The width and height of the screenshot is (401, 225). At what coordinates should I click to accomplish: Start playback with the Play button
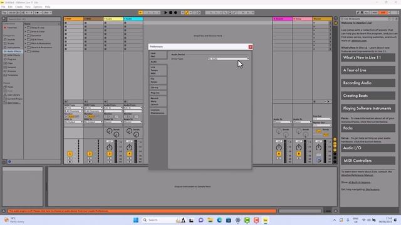tap(165, 12)
